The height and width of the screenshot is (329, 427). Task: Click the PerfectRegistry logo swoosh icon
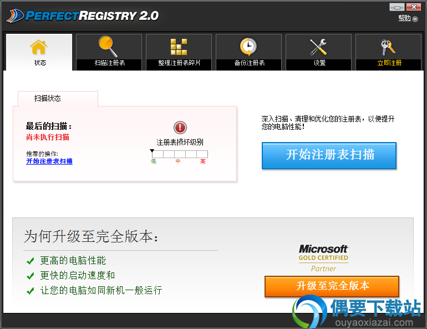point(15,16)
